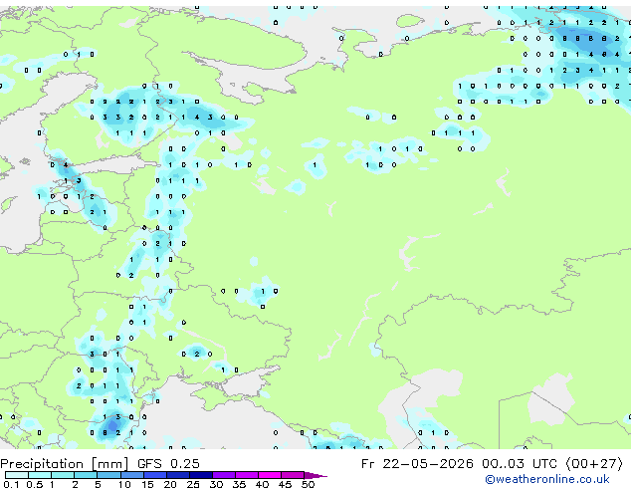
Task: Choose the legend swatch between 20 and 25
Action: [x=178, y=475]
